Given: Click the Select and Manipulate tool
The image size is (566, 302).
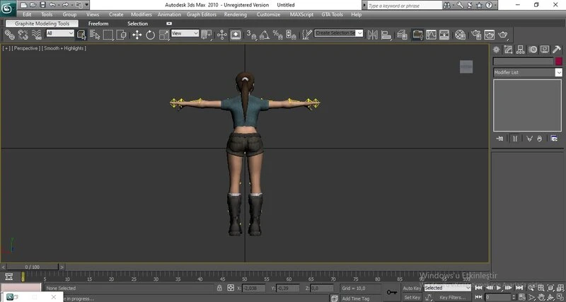Looking at the screenshot, I should pos(221,35).
